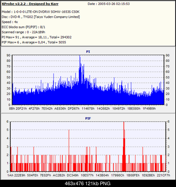The image size is (176, 187).
Task: Click the 463x476 121kb PNG caption
Action: coord(88,183)
